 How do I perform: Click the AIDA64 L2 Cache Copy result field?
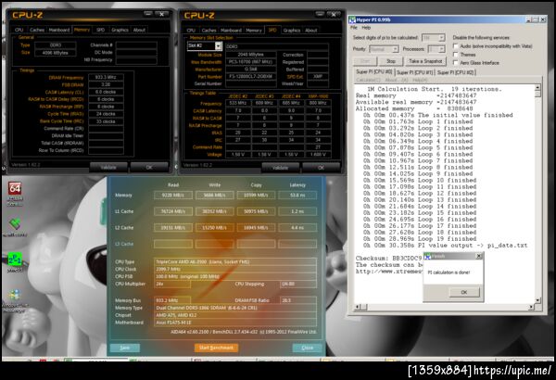(256, 228)
